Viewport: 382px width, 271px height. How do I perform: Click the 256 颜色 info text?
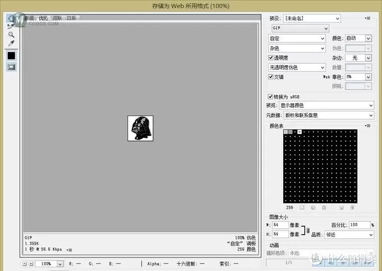(x=246, y=249)
